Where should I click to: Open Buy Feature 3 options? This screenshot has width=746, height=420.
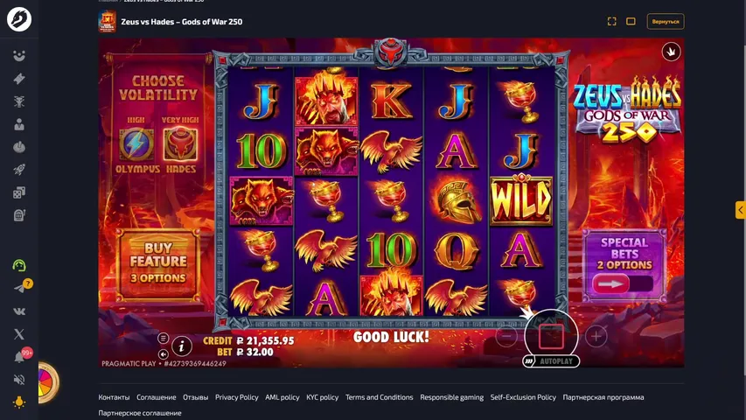pos(158,264)
